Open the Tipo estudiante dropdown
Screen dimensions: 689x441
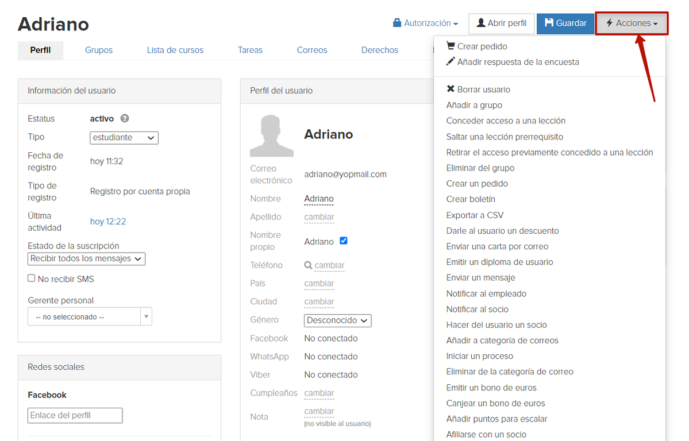(124, 137)
